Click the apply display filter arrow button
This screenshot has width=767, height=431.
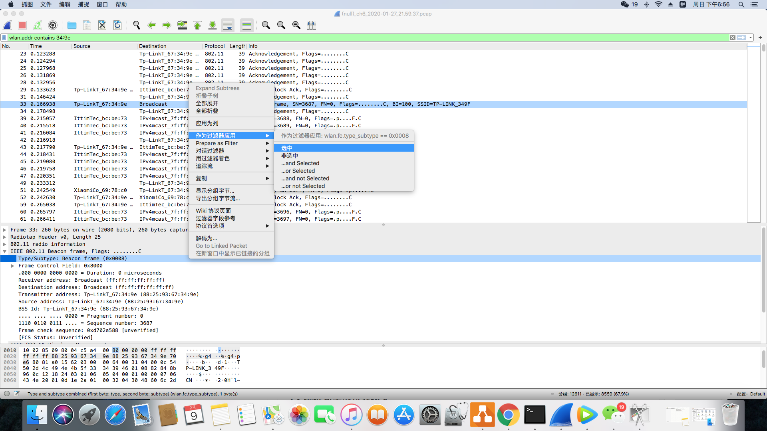coord(741,38)
